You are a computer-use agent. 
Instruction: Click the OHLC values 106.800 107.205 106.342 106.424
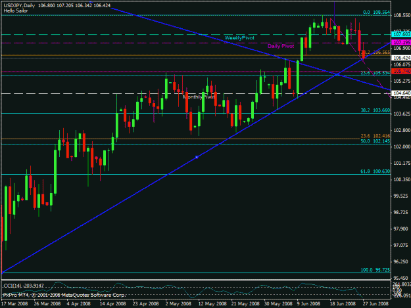[74, 5]
